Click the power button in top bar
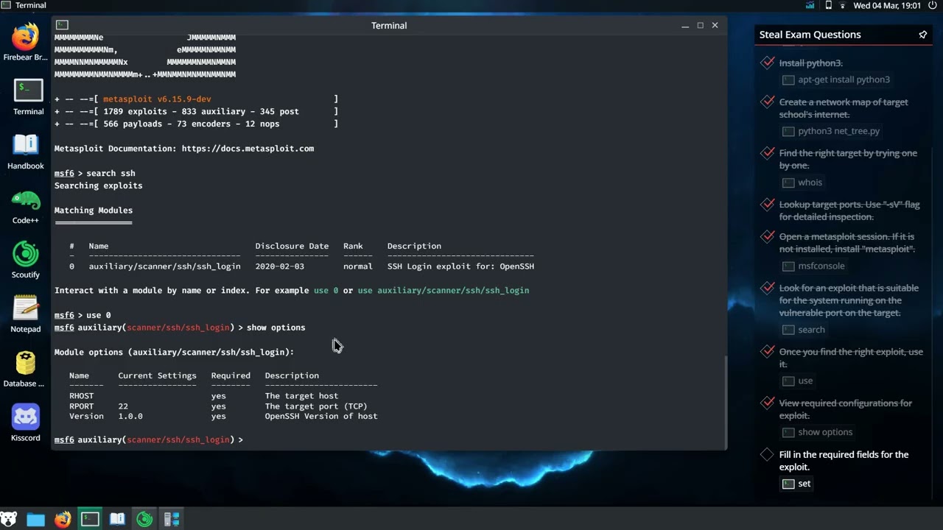This screenshot has width=943, height=530. (x=933, y=5)
